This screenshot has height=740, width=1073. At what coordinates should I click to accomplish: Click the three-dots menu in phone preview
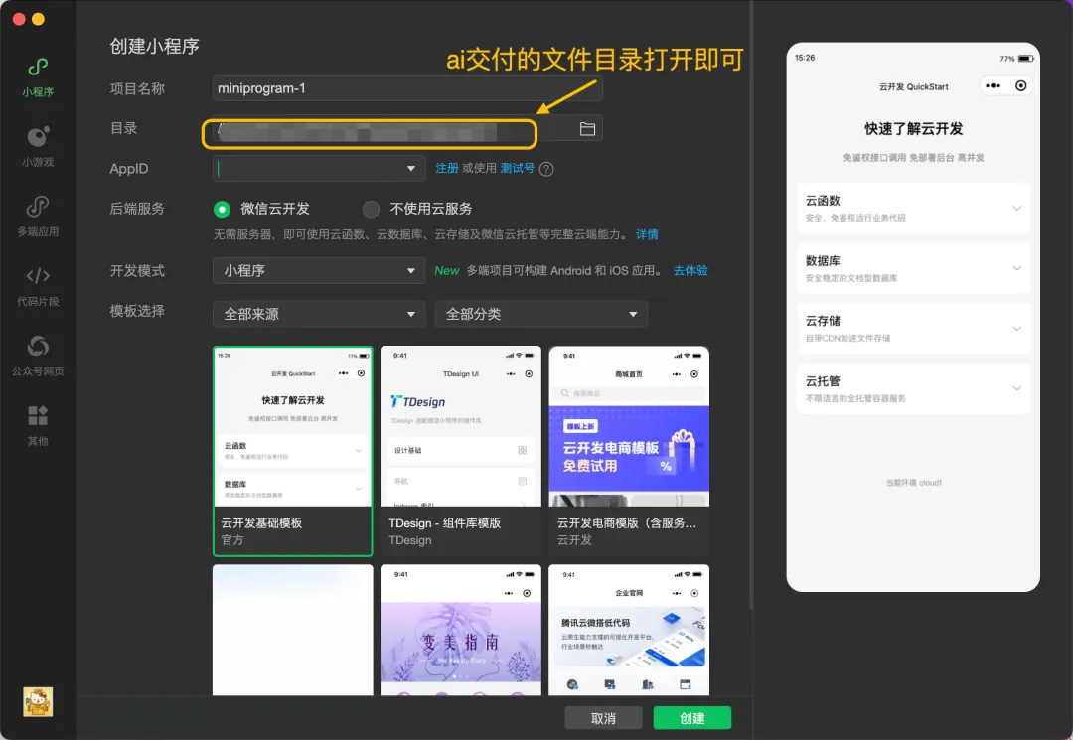[x=993, y=86]
